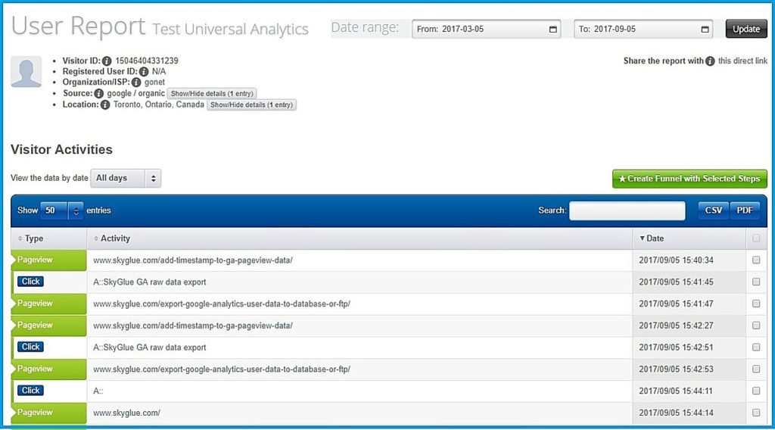Click the user avatar placeholder image
The image size is (775, 430).
coord(26,71)
